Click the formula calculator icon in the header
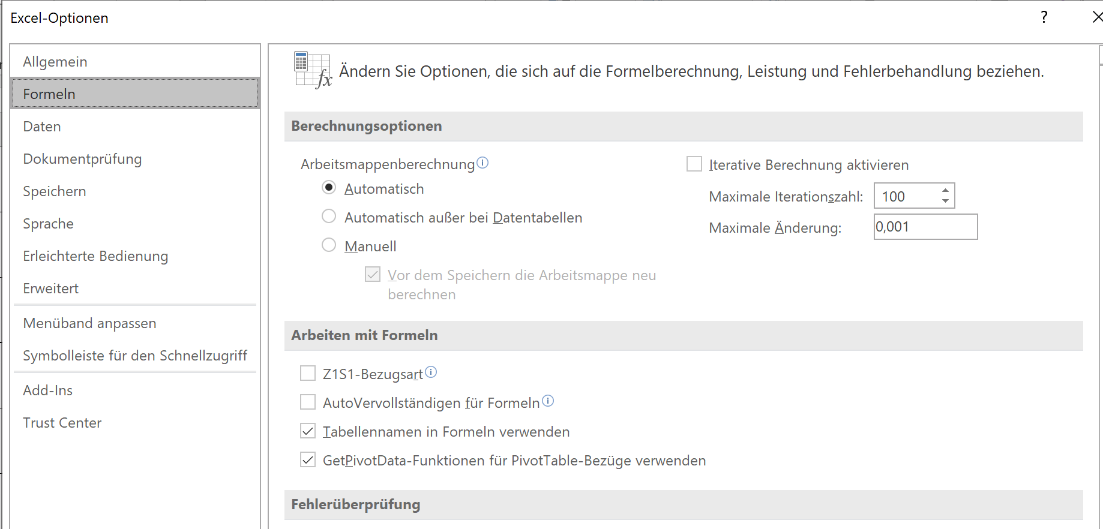 click(313, 70)
